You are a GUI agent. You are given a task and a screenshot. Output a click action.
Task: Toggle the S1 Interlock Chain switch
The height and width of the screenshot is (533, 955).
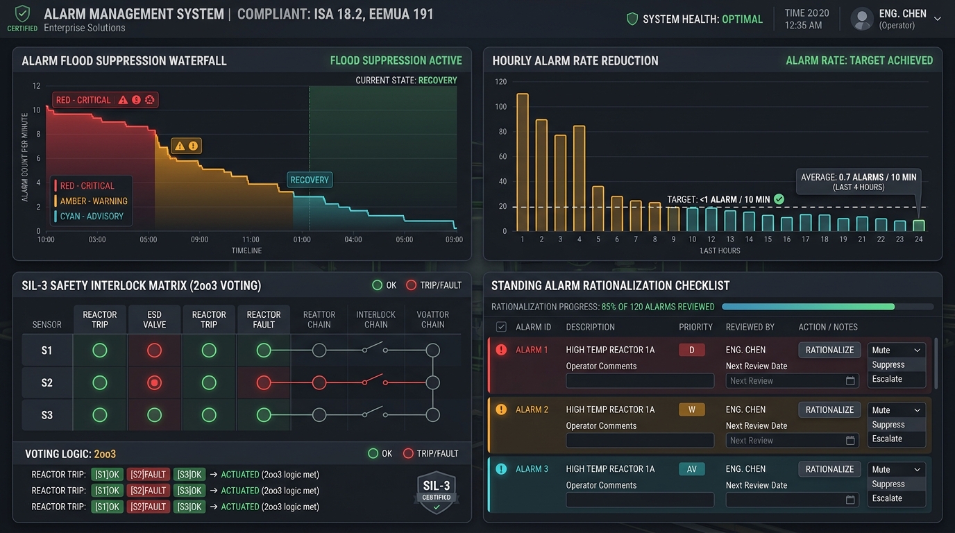(x=375, y=348)
